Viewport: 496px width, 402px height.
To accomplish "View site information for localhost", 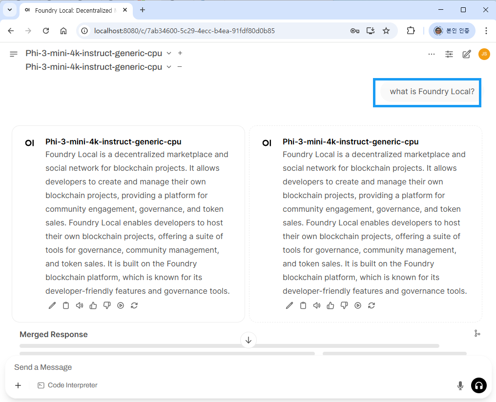I will pyautogui.click(x=84, y=31).
